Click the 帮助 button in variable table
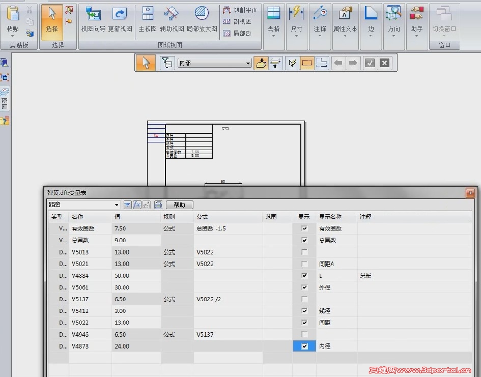This screenshot has height=377, width=481. pos(180,205)
